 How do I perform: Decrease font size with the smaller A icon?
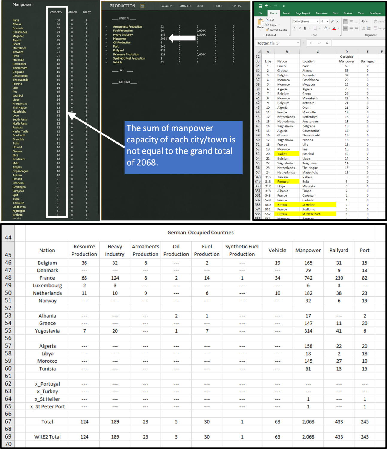(338, 22)
